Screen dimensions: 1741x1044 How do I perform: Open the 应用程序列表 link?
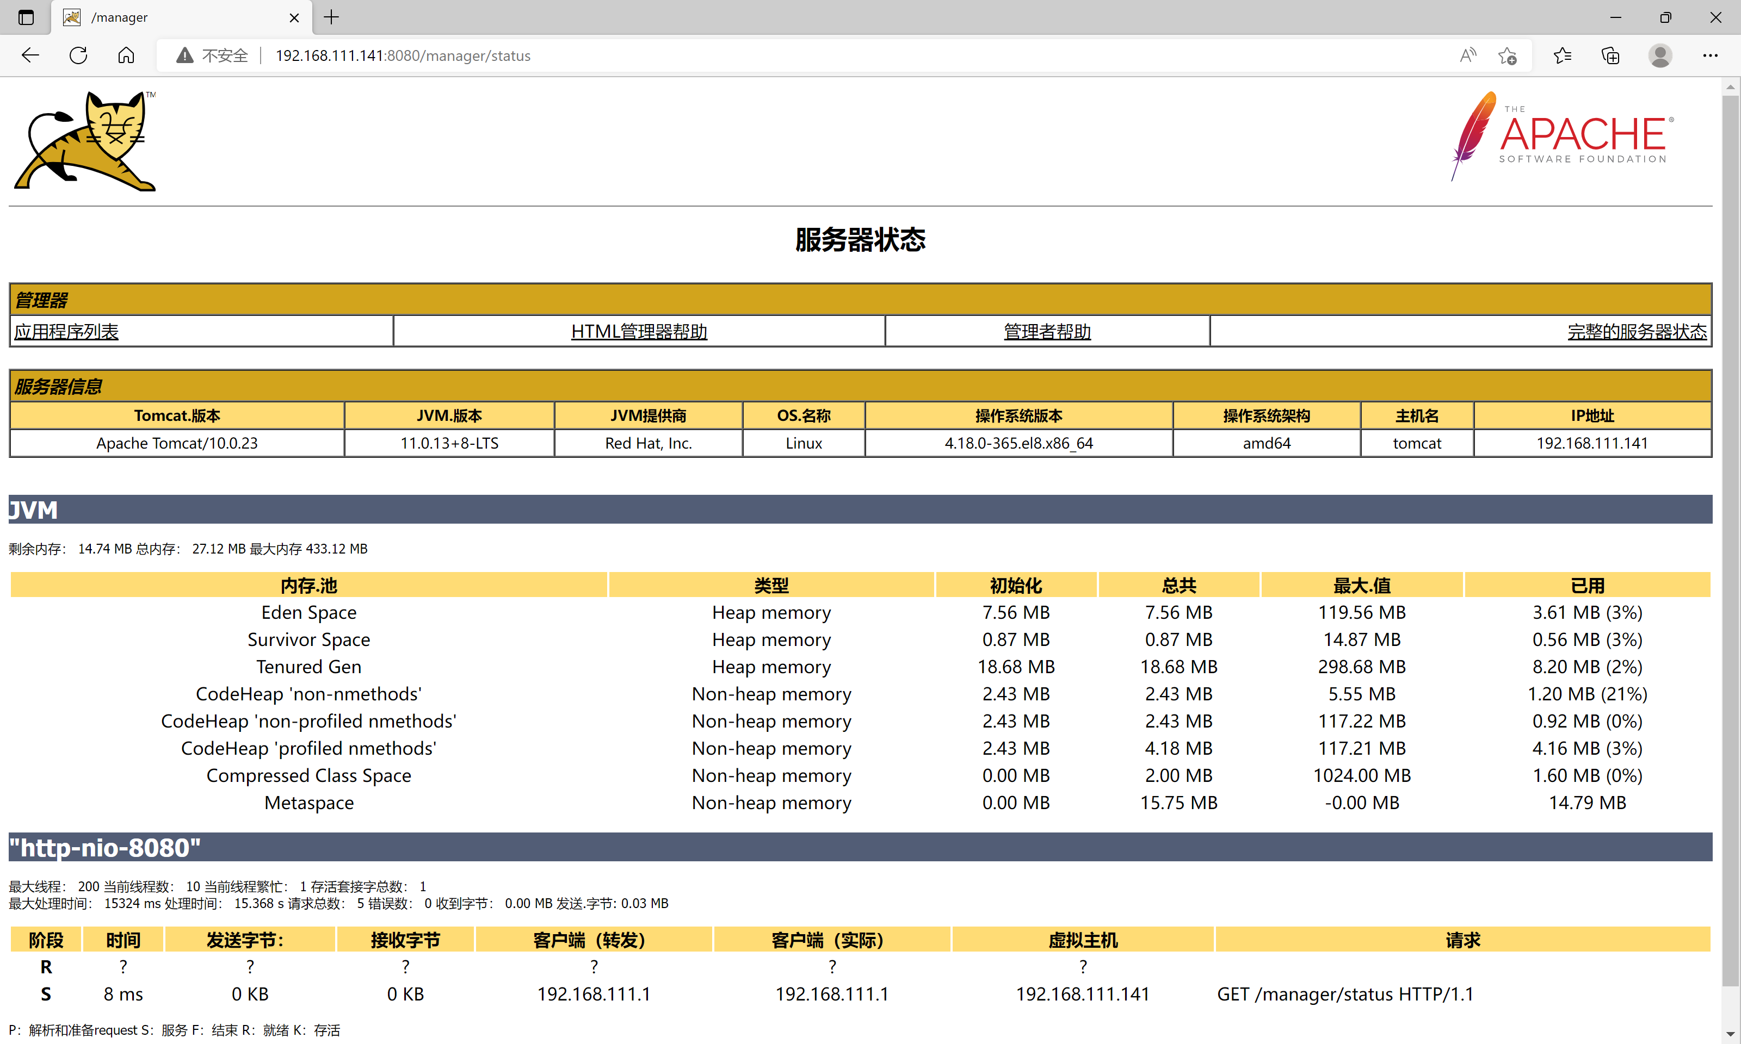[67, 331]
